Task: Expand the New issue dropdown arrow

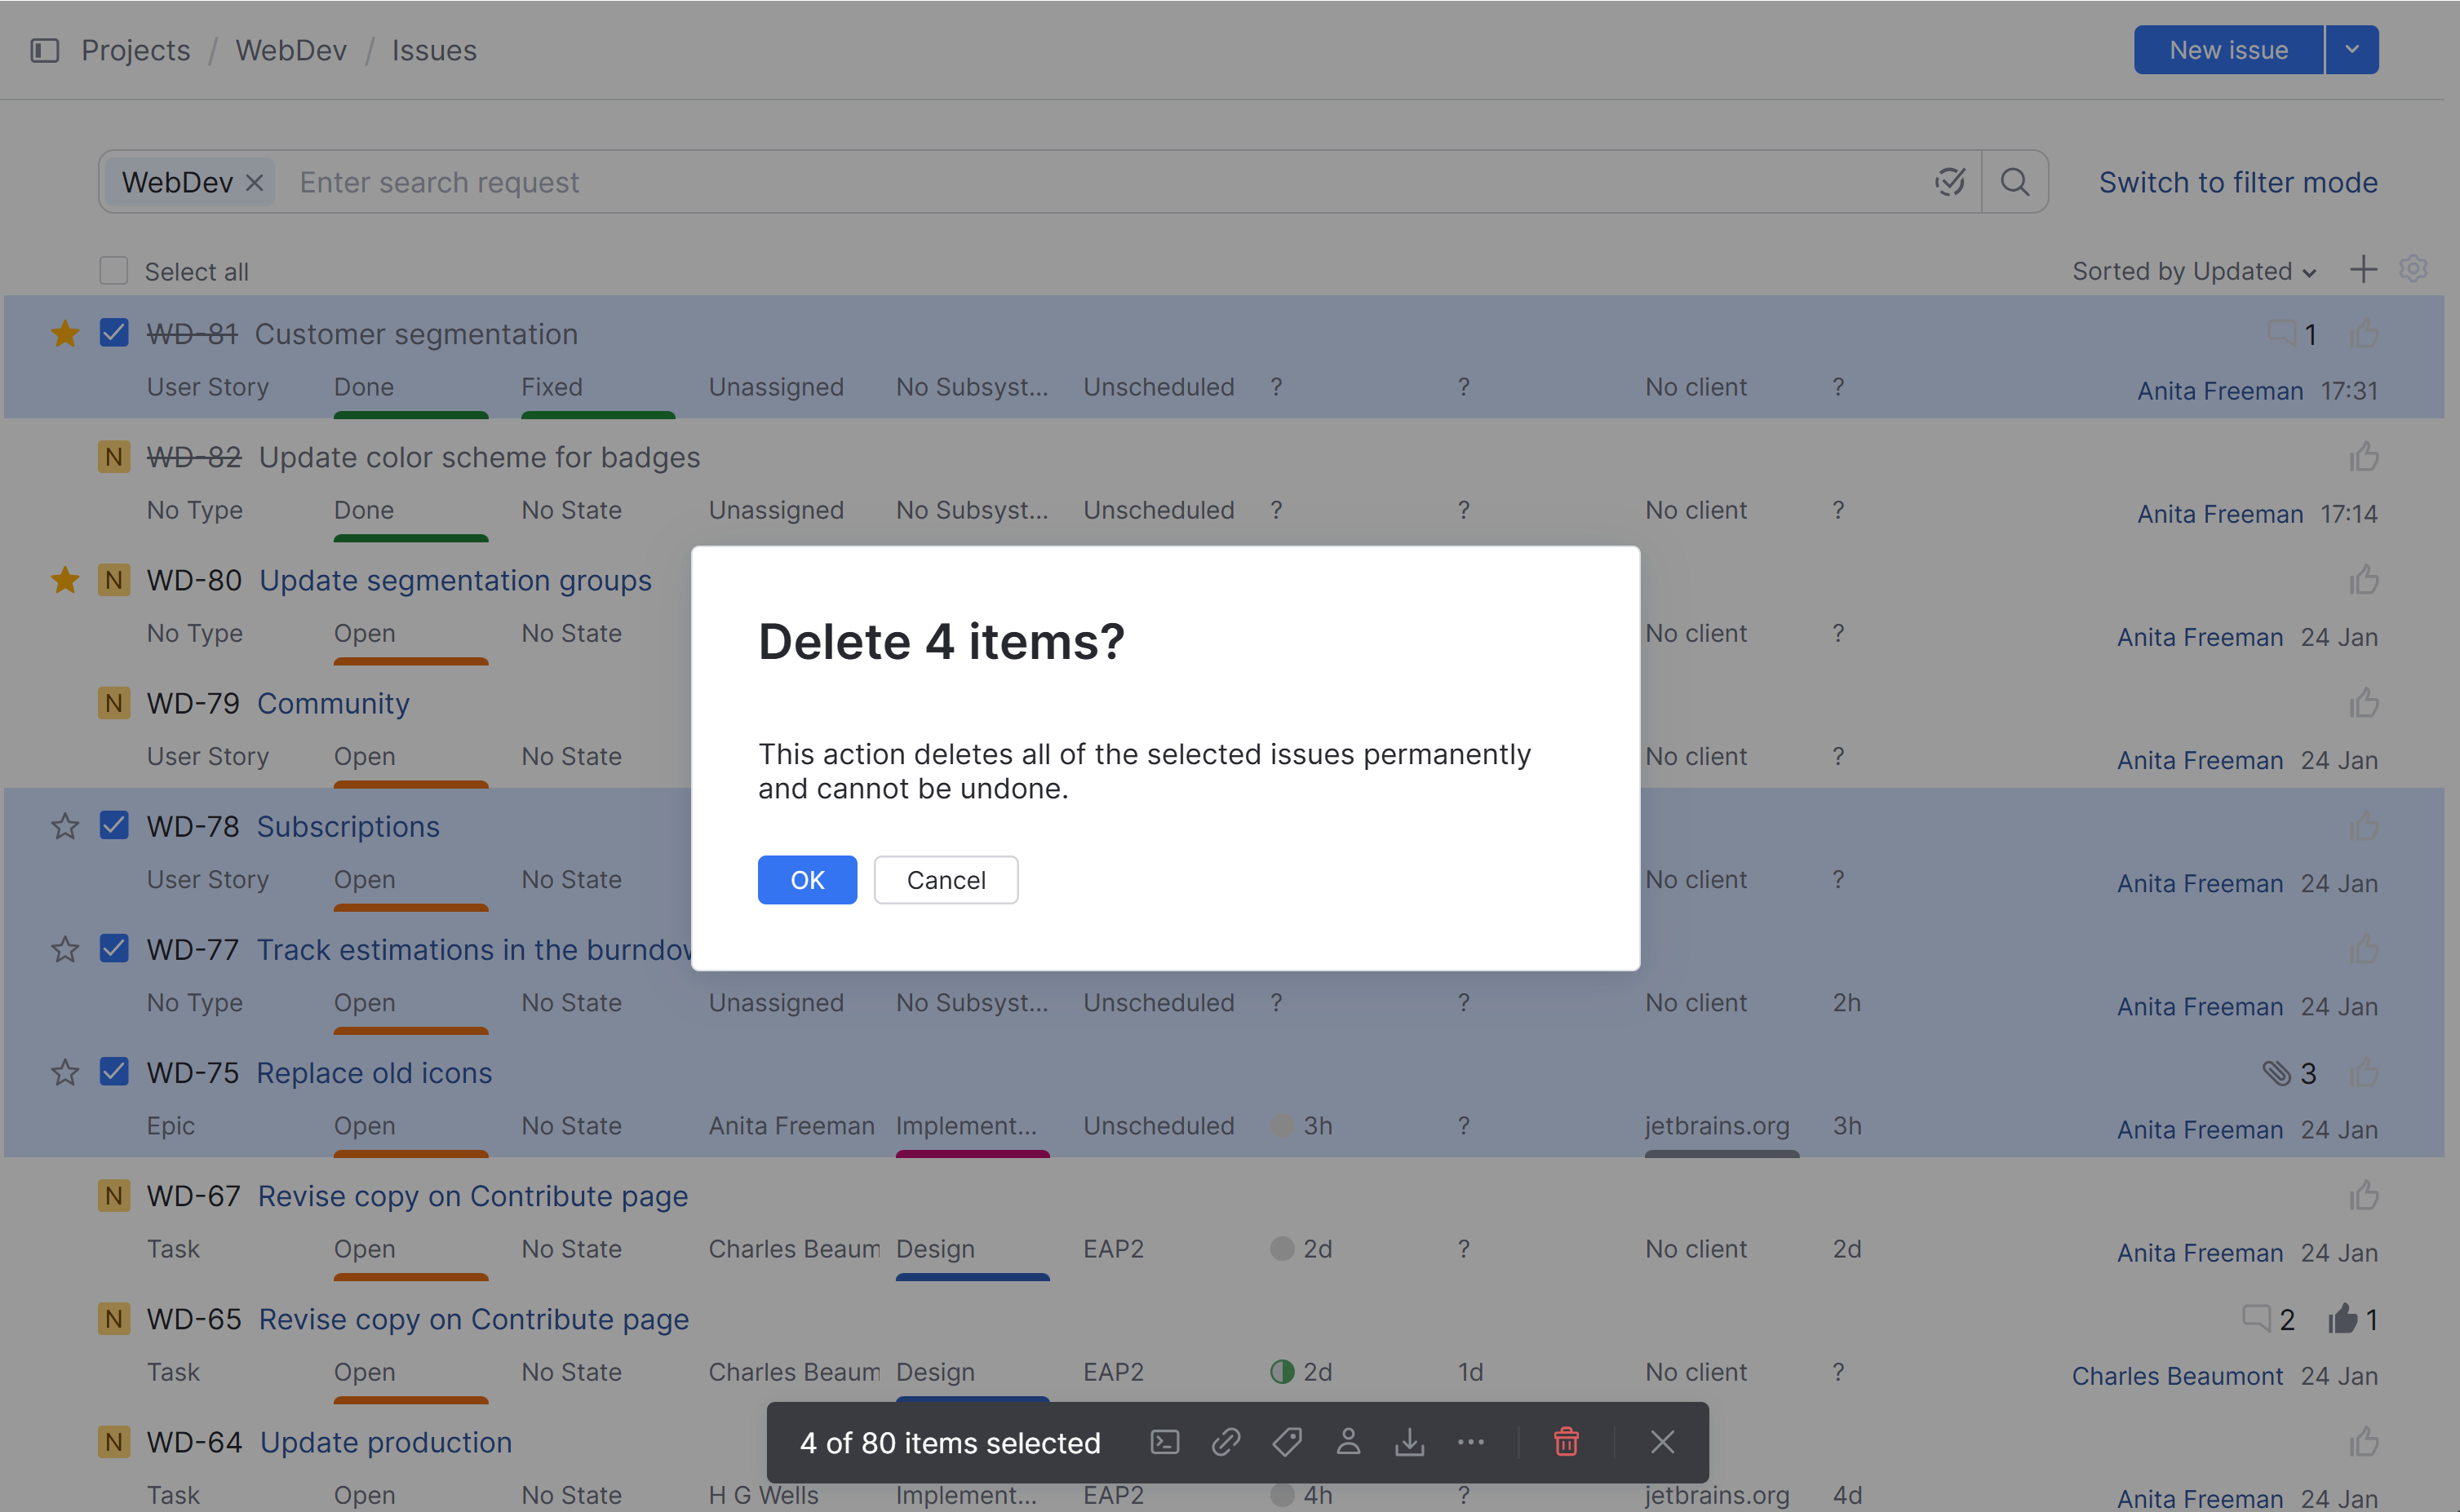Action: (2353, 49)
